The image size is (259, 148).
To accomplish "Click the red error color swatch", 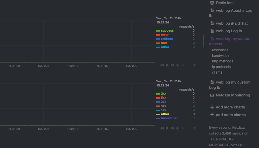I will click(158, 35).
